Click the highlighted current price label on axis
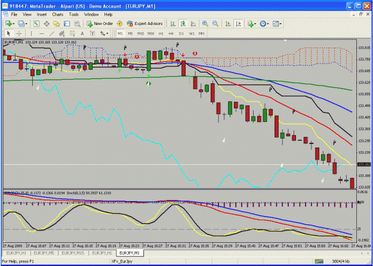Screen dimensions: 373x266 (364, 164)
